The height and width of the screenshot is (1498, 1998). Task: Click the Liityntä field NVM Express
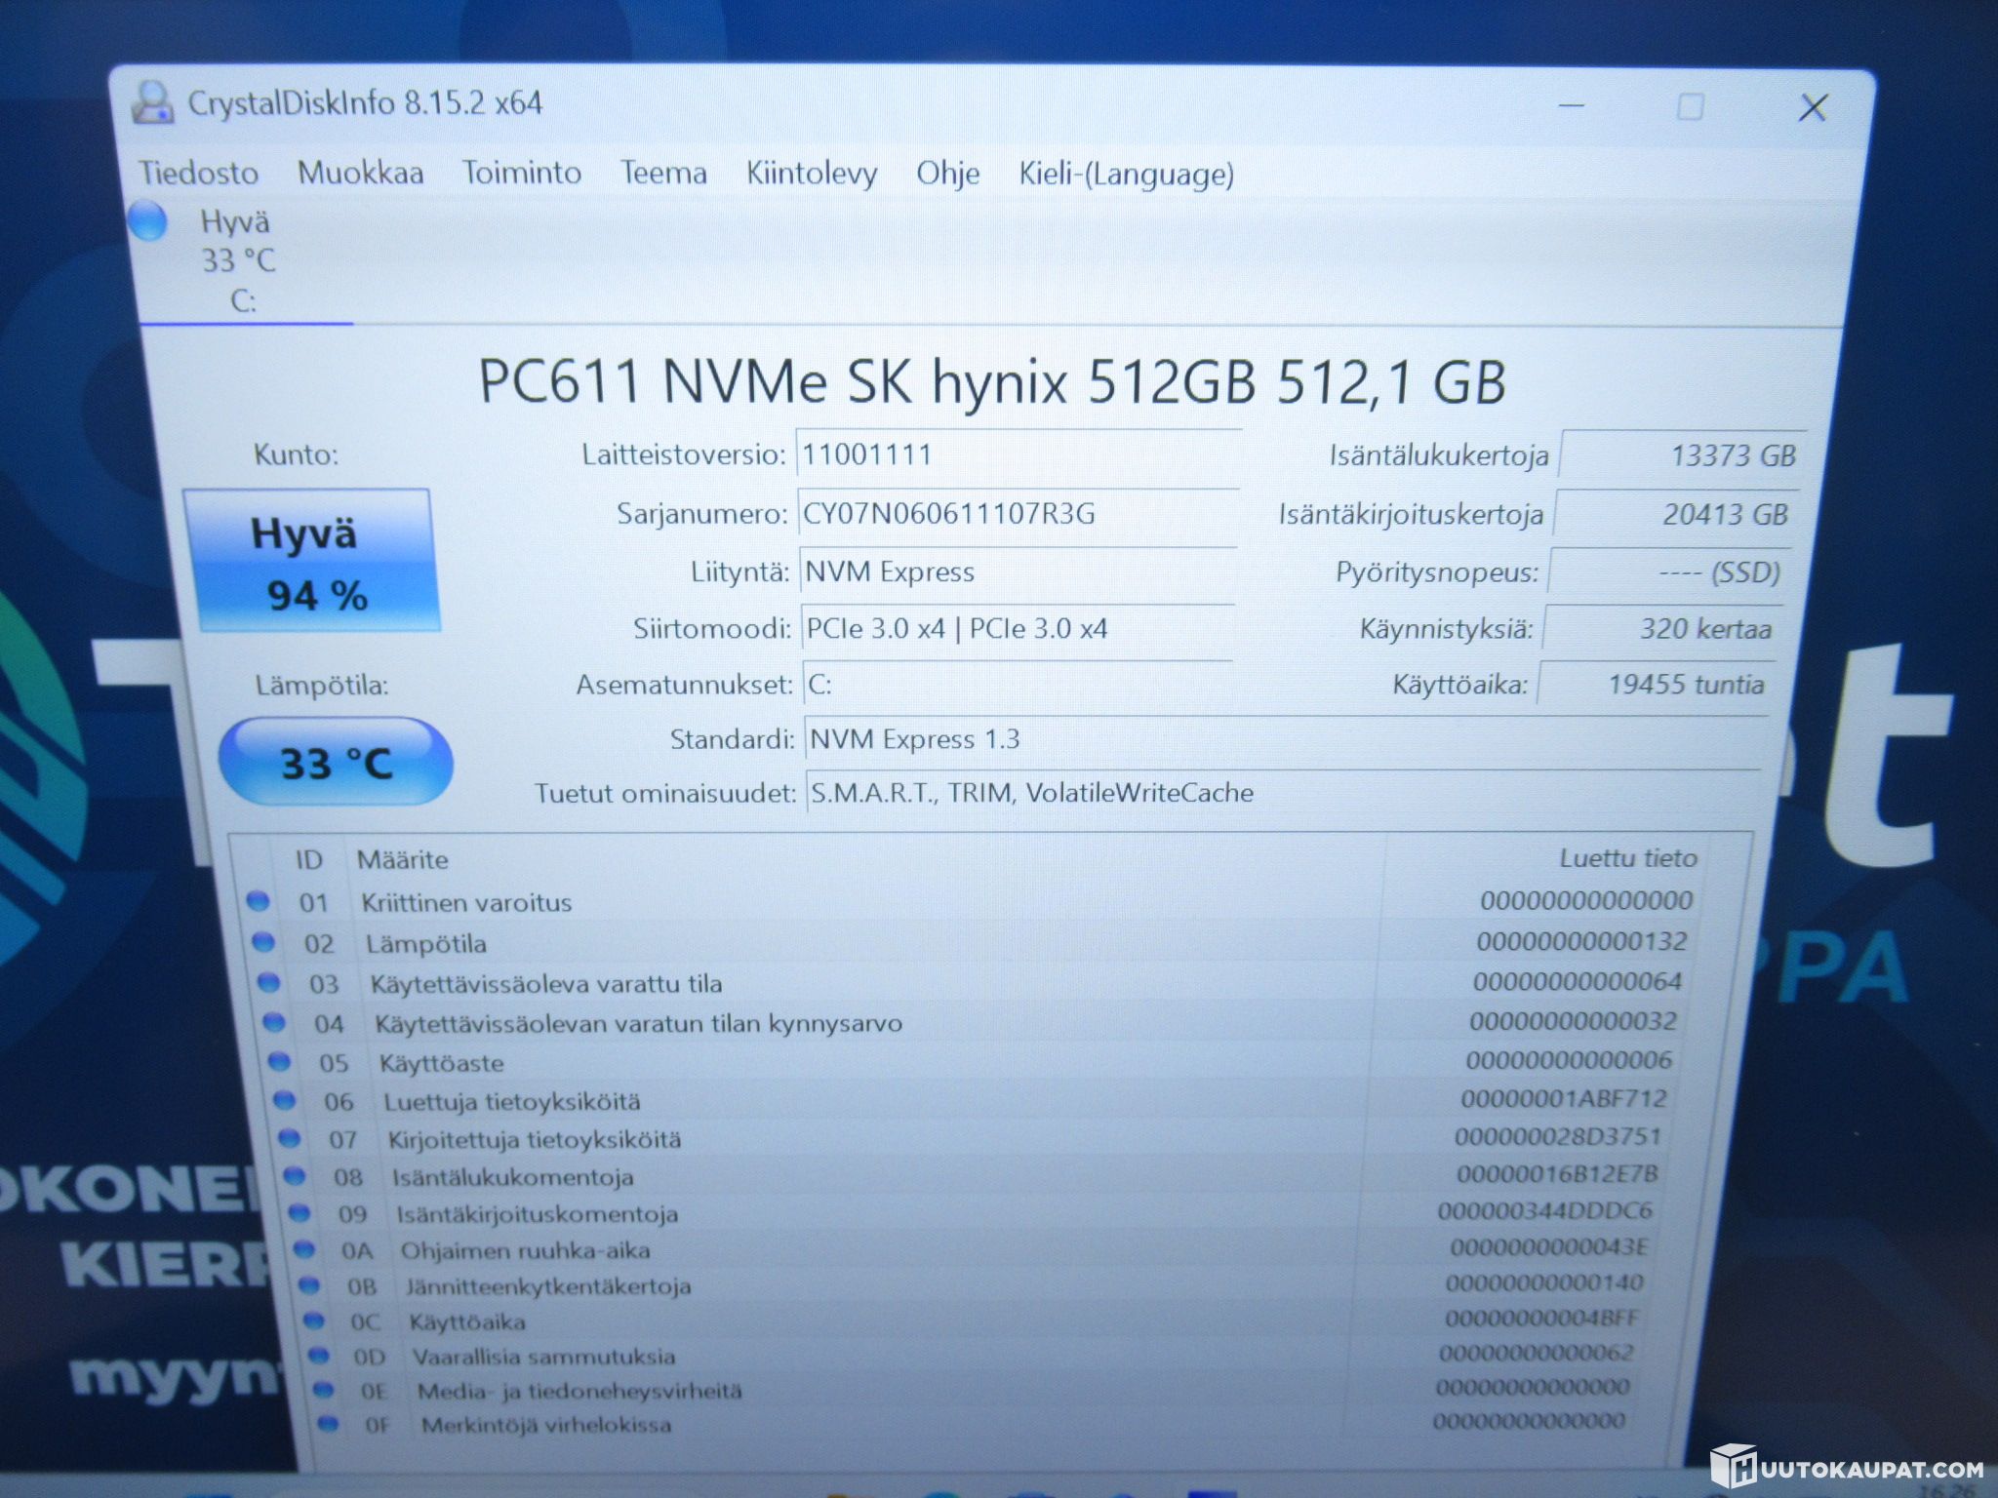pos(1018,572)
